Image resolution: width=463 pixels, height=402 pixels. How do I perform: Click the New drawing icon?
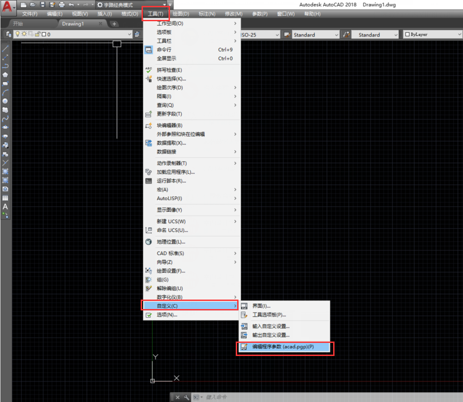pyautogui.click(x=23, y=5)
